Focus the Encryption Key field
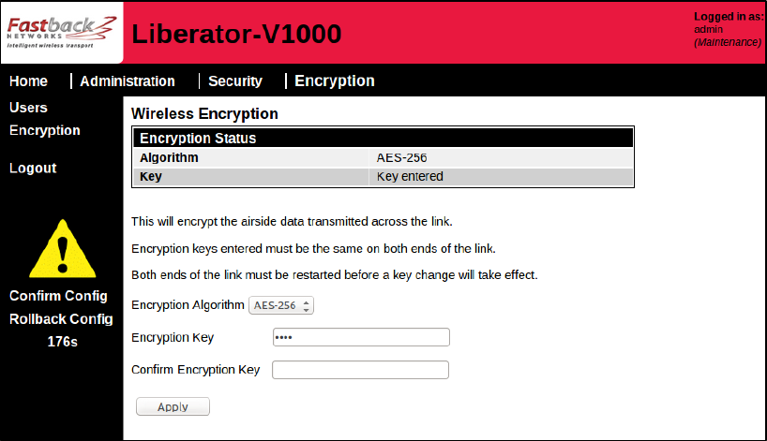The height and width of the screenshot is (441, 767). click(361, 337)
